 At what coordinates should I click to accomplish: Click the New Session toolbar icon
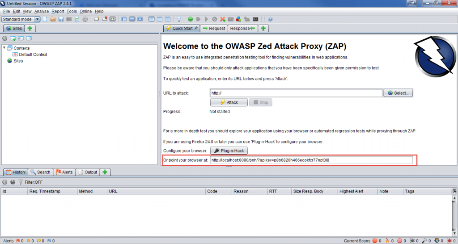[x=45, y=19]
